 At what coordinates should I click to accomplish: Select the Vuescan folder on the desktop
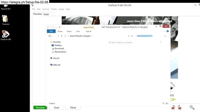[6, 20]
